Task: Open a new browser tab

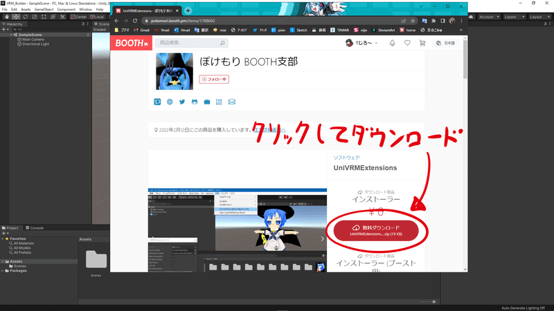Action: (x=188, y=11)
